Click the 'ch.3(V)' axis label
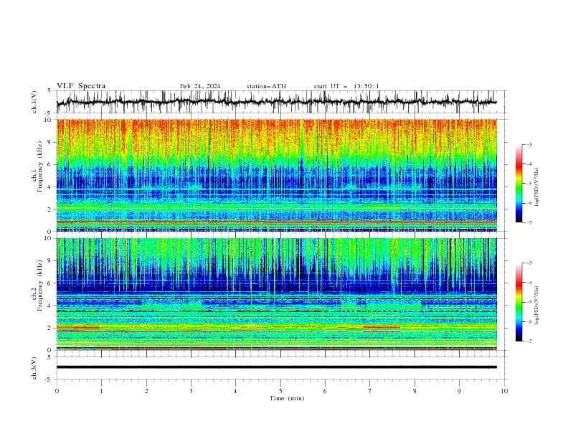 34,368
